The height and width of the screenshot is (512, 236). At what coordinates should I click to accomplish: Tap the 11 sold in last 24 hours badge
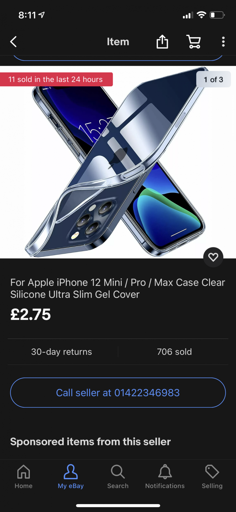click(56, 79)
